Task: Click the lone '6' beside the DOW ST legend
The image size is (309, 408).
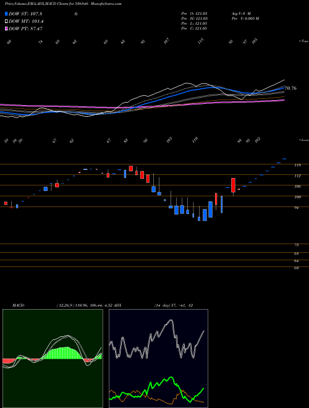Action: coord(76,14)
